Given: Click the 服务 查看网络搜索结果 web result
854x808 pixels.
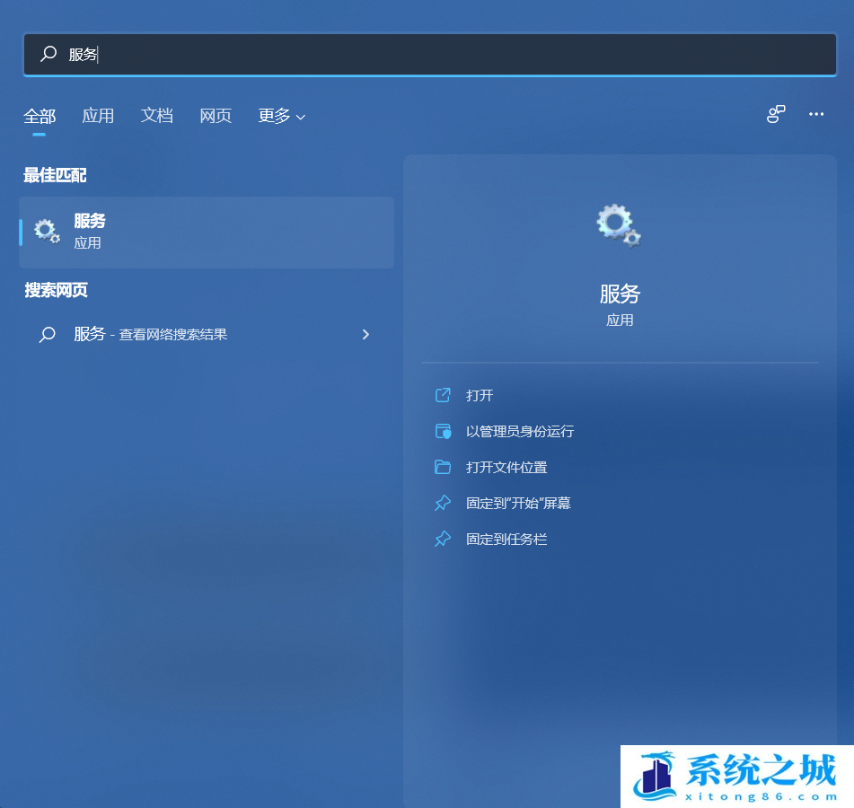Looking at the screenshot, I should coord(150,334).
